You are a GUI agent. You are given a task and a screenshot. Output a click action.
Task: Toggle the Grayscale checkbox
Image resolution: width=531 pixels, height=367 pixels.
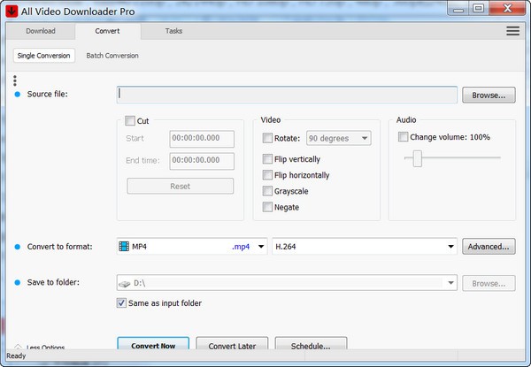(267, 191)
